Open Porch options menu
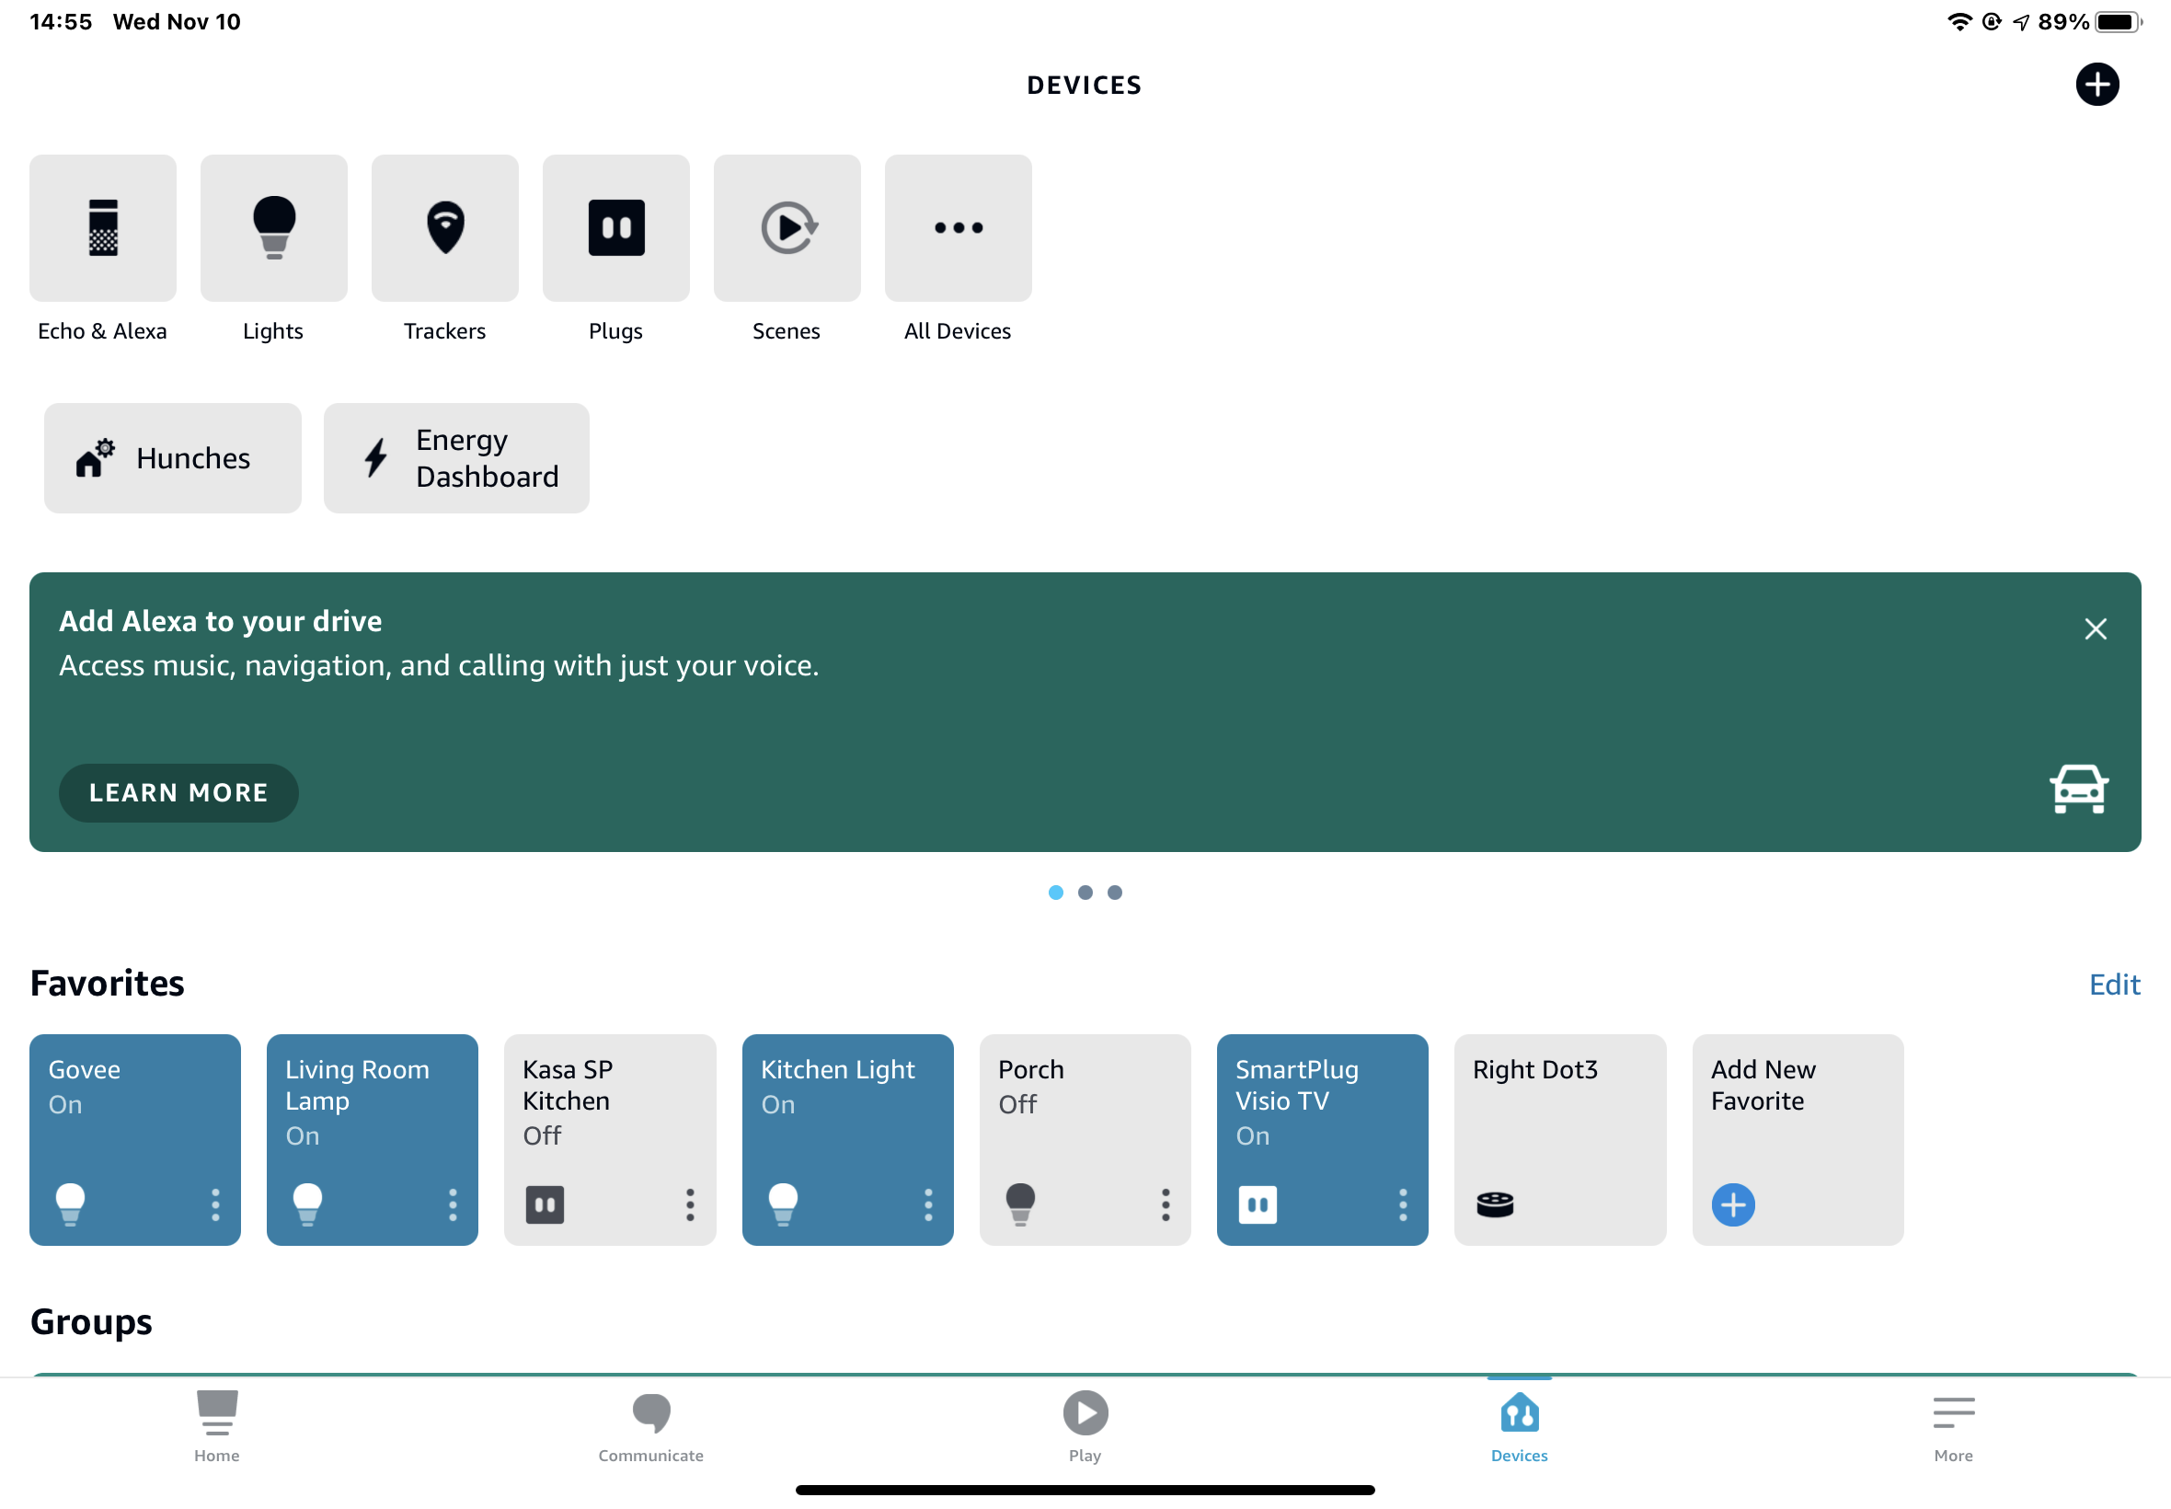Image resolution: width=2171 pixels, height=1509 pixels. point(1166,1204)
